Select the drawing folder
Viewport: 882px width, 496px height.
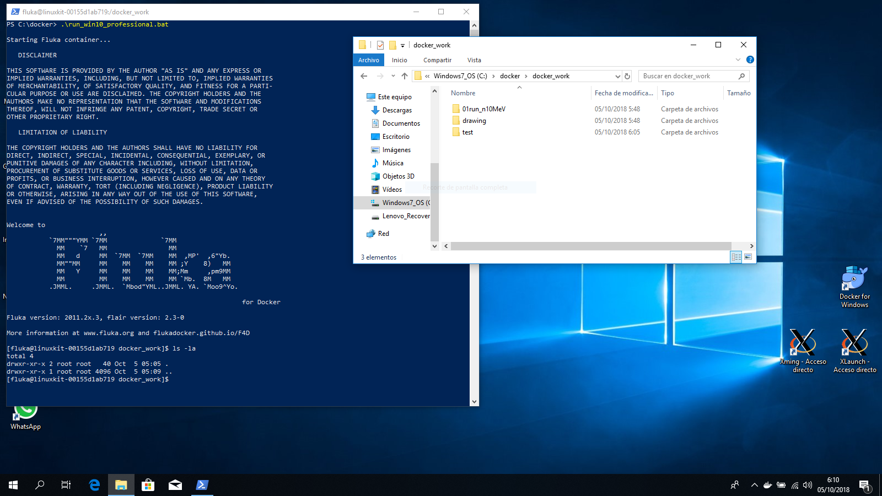coord(474,121)
